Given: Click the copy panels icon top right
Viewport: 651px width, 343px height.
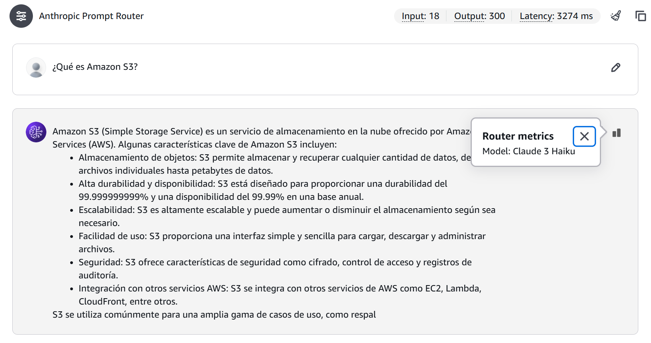Looking at the screenshot, I should [640, 16].
